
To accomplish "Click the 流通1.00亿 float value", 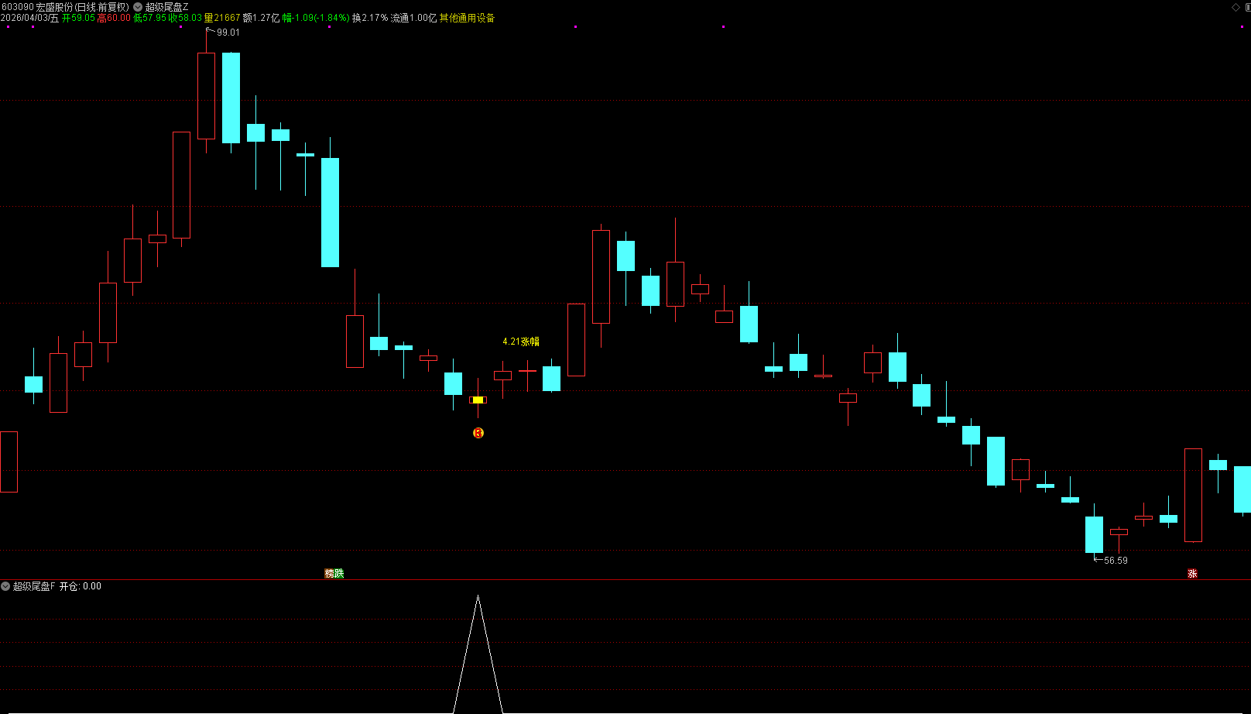I will 413,18.
